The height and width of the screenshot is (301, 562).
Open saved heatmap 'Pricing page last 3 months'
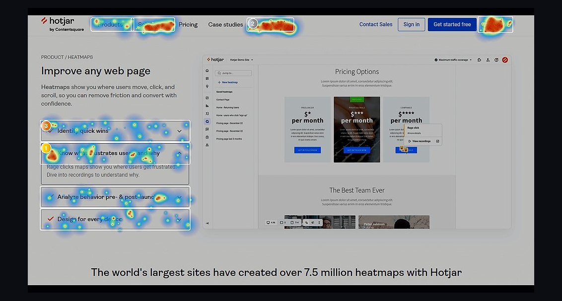pos(229,139)
